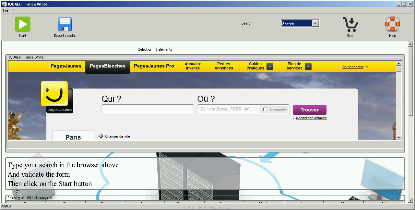Focus the Où ? location field

pos(229,109)
